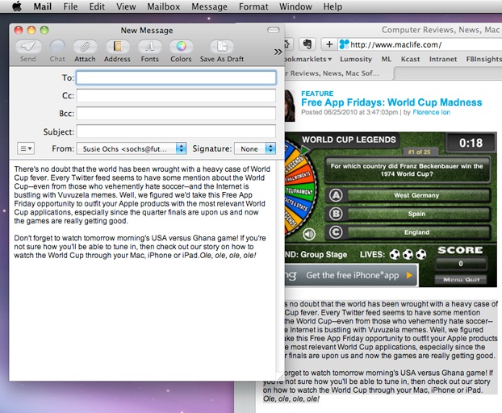Open the Mail application menu
Image resolution: width=502 pixels, height=413 pixels.
click(43, 6)
